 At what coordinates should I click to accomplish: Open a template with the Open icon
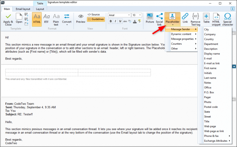pyautogui.click(x=19, y=18)
